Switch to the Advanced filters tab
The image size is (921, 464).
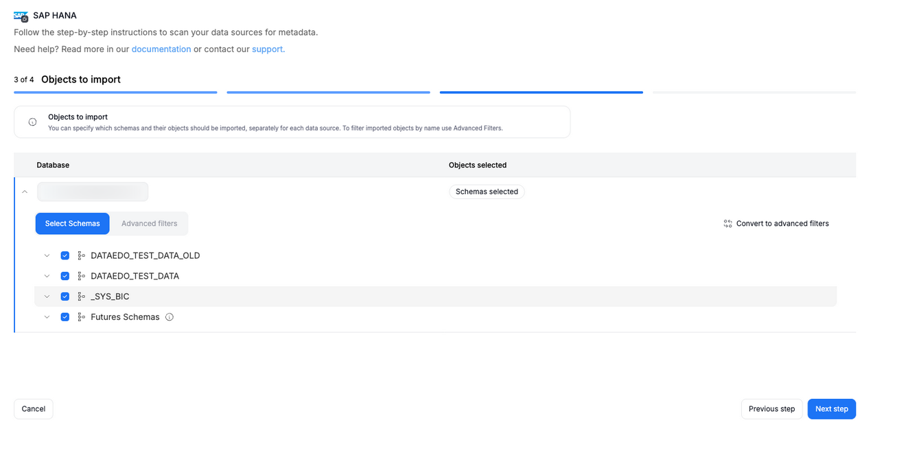[150, 224]
